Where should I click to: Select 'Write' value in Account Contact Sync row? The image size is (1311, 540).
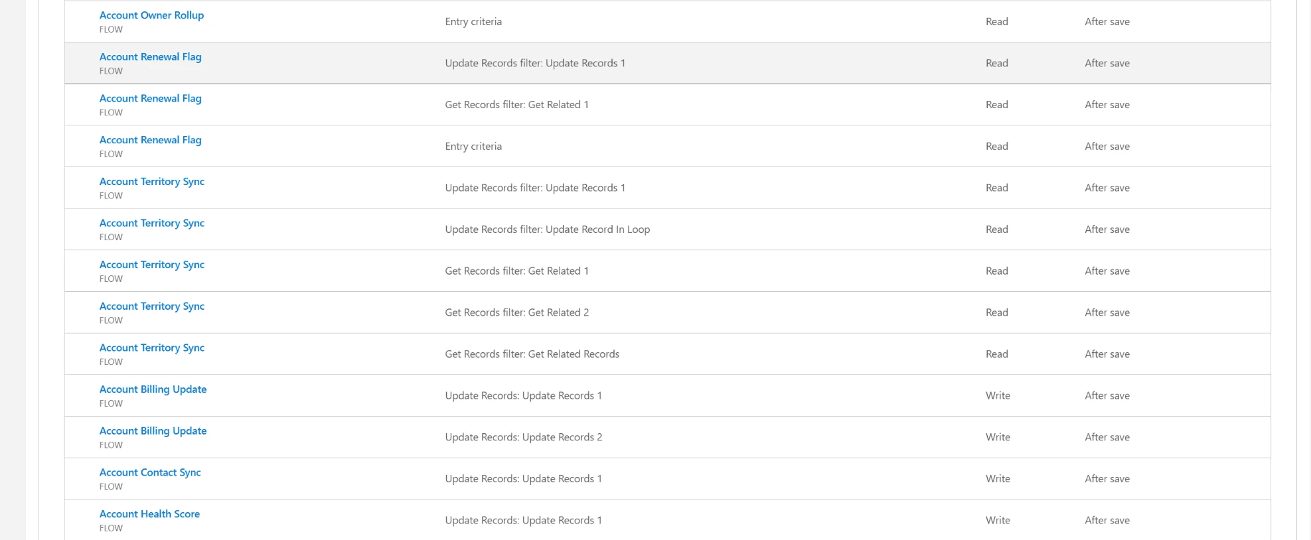tap(998, 479)
